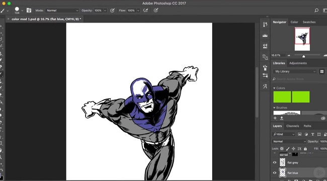Click the canvas vertical scrollbar

coord(257,92)
